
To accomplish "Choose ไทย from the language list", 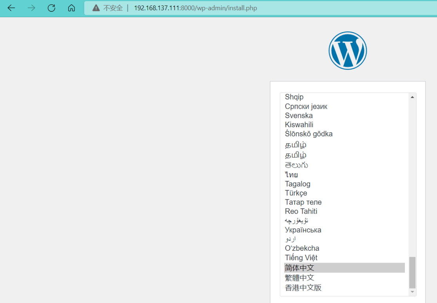I will click(x=345, y=175).
